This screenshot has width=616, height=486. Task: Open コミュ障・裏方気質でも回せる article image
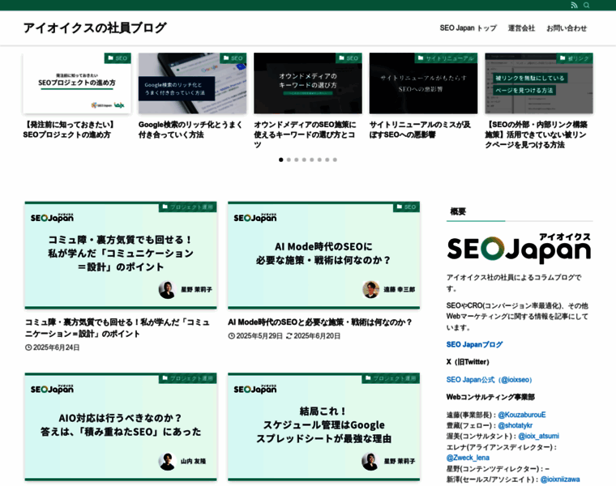(x=121, y=256)
